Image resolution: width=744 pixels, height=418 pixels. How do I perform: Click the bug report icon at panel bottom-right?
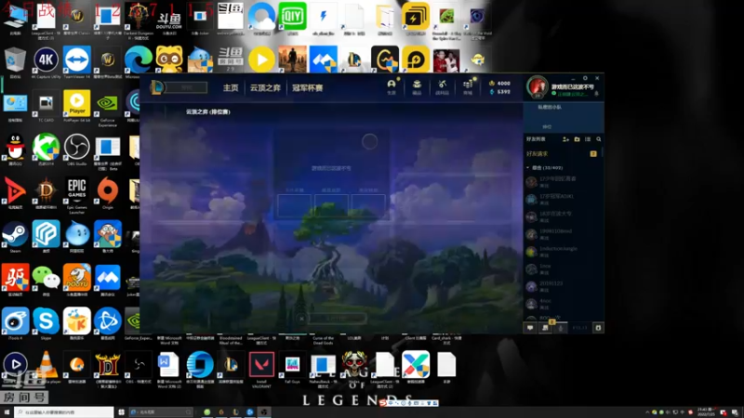pos(598,328)
